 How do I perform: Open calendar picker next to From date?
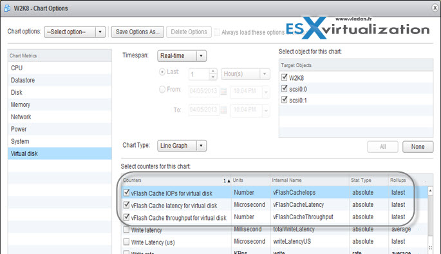[223, 92]
